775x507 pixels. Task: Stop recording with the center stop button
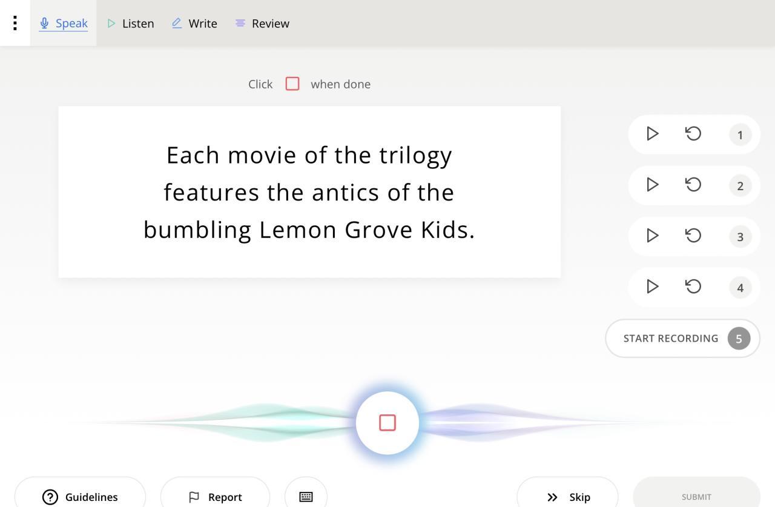(387, 423)
